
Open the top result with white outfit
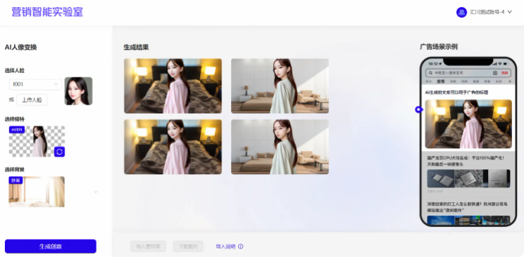tap(280, 86)
